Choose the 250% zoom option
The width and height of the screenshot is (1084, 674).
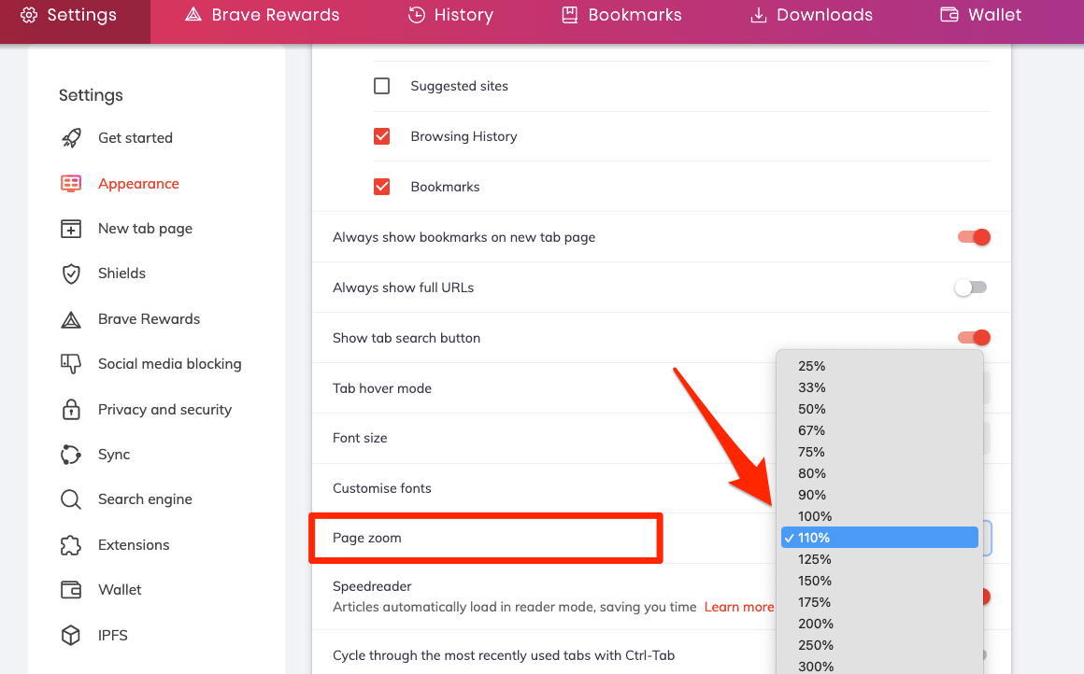click(879, 645)
